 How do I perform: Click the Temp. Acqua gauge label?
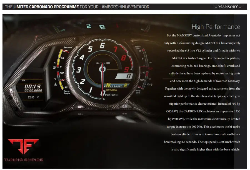coord(67,92)
